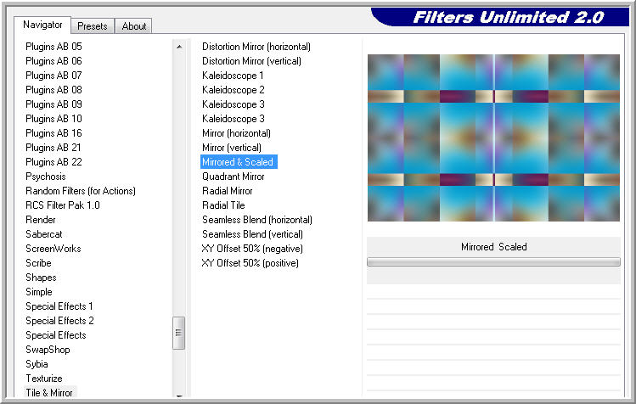This screenshot has height=404, width=636.
Task: Select XY Offset 50% (positive) filter
Action: pyautogui.click(x=250, y=263)
